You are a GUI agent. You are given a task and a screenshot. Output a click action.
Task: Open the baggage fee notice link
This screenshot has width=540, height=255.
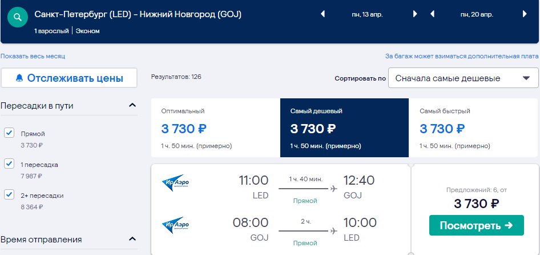click(462, 56)
